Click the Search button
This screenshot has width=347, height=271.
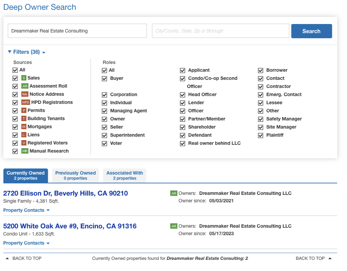click(x=311, y=31)
